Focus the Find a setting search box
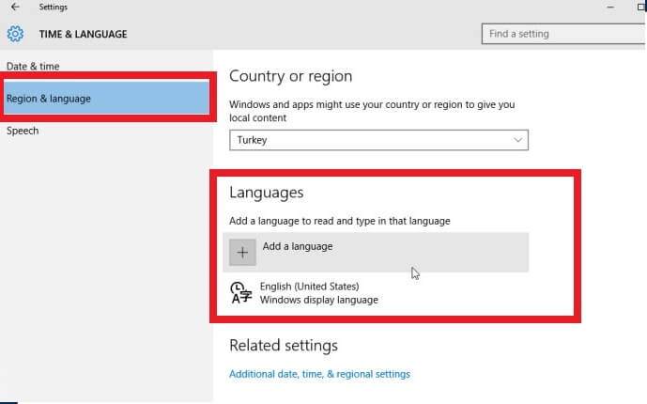 coord(562,34)
